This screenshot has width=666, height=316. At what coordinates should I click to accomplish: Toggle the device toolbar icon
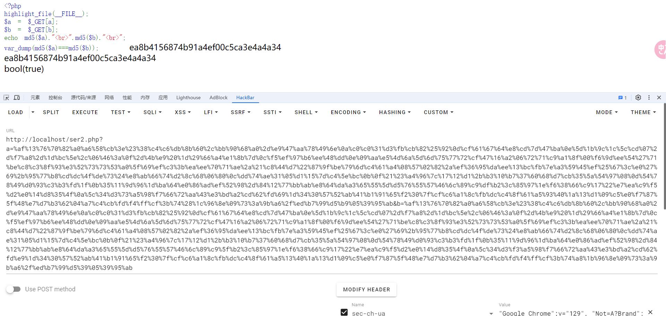coord(17,98)
